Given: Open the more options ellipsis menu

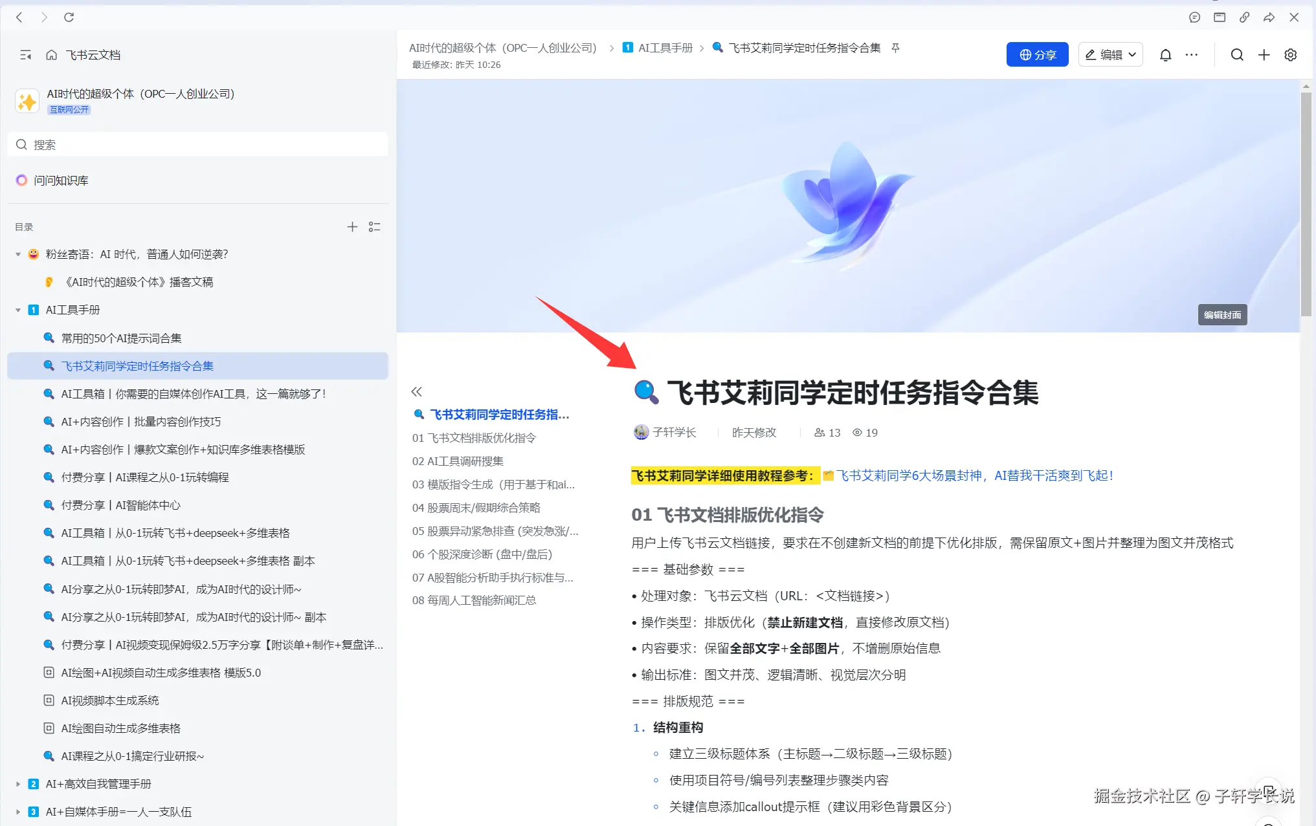Looking at the screenshot, I should click(1192, 55).
